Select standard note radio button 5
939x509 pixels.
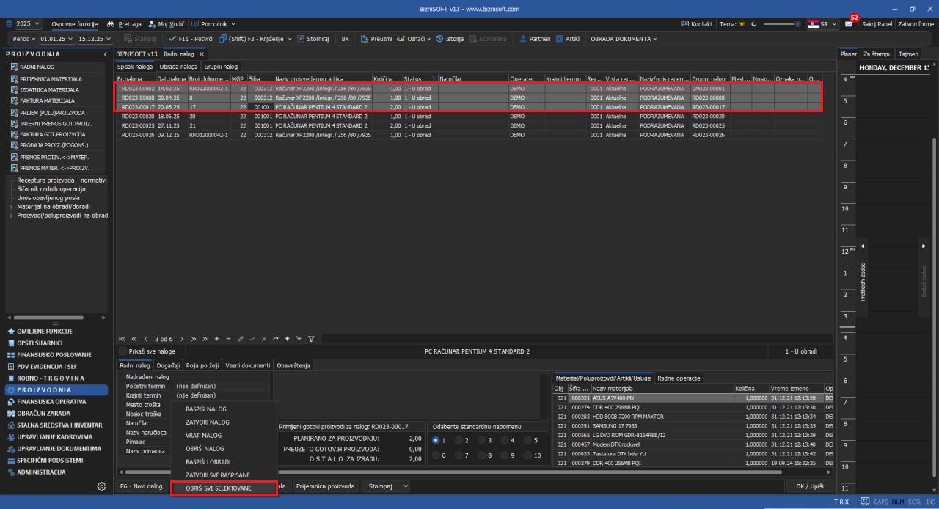[x=527, y=440]
